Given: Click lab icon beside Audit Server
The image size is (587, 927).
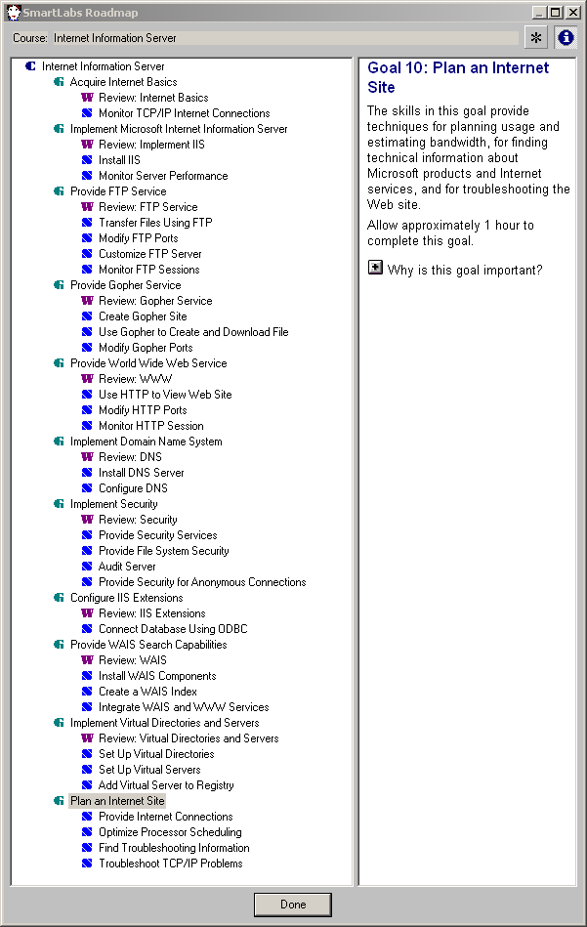Looking at the screenshot, I should (87, 567).
